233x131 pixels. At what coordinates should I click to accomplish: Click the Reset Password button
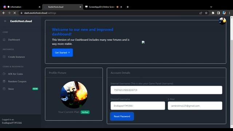[122, 116]
